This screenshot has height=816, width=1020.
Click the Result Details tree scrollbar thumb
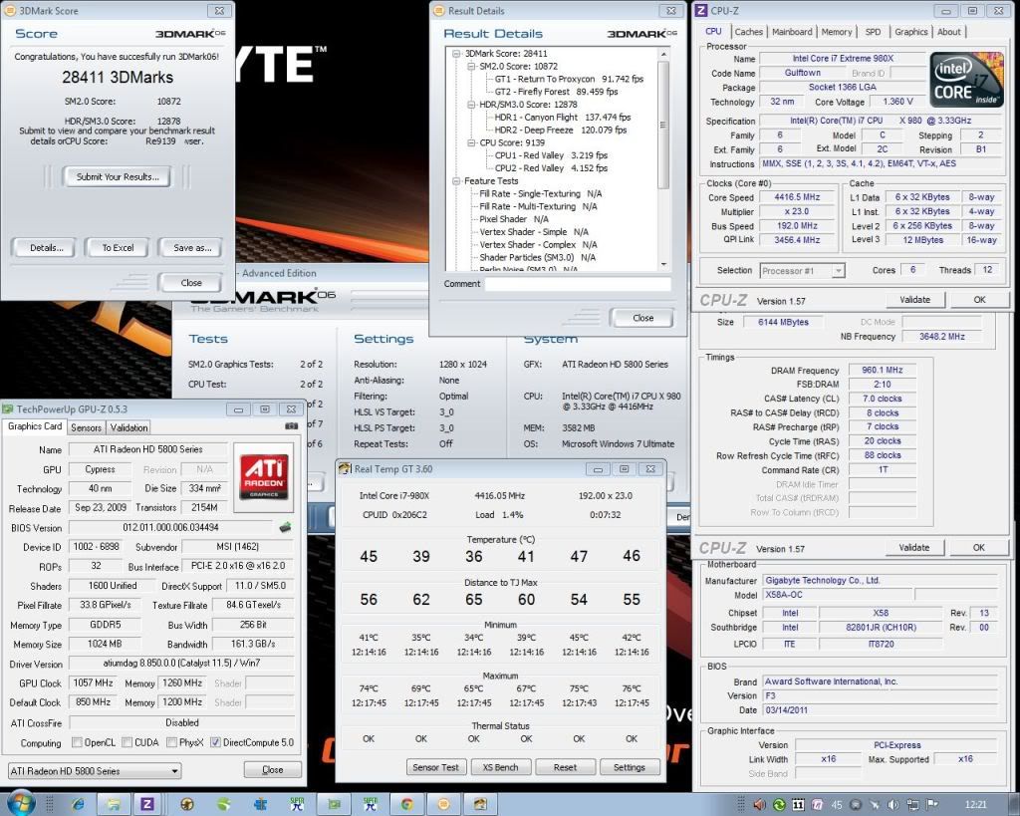click(x=662, y=125)
